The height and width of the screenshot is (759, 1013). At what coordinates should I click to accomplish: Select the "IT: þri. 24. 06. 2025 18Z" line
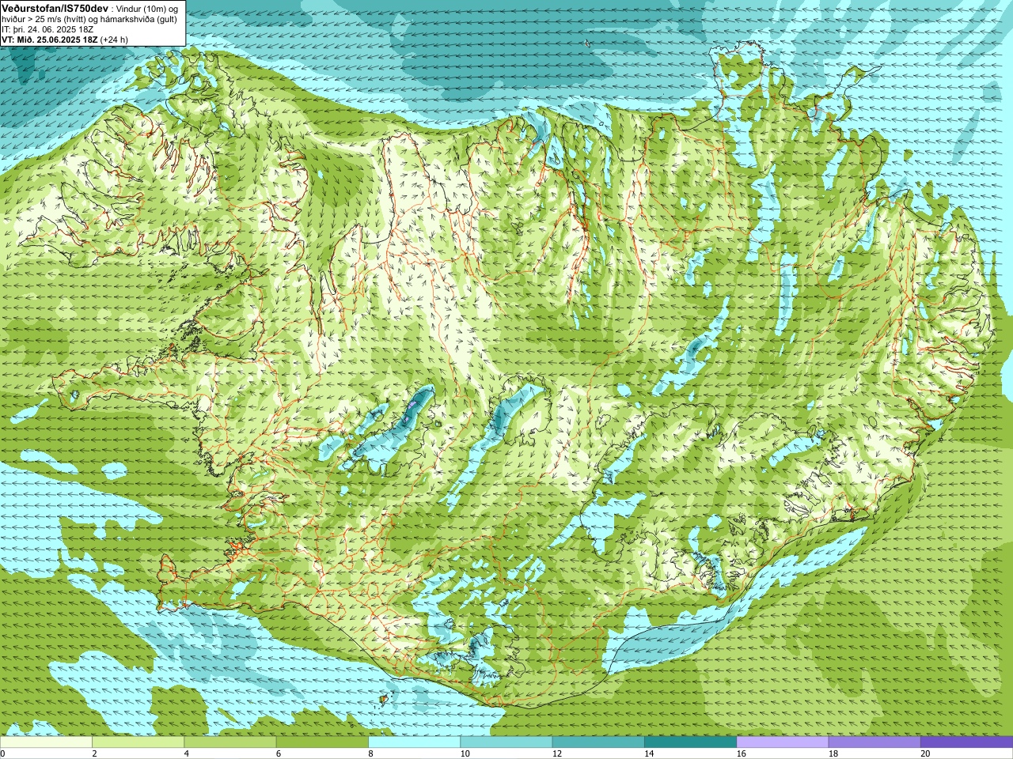(47, 29)
